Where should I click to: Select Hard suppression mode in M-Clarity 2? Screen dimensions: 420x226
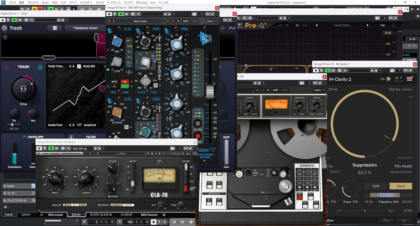pyautogui.click(x=401, y=186)
